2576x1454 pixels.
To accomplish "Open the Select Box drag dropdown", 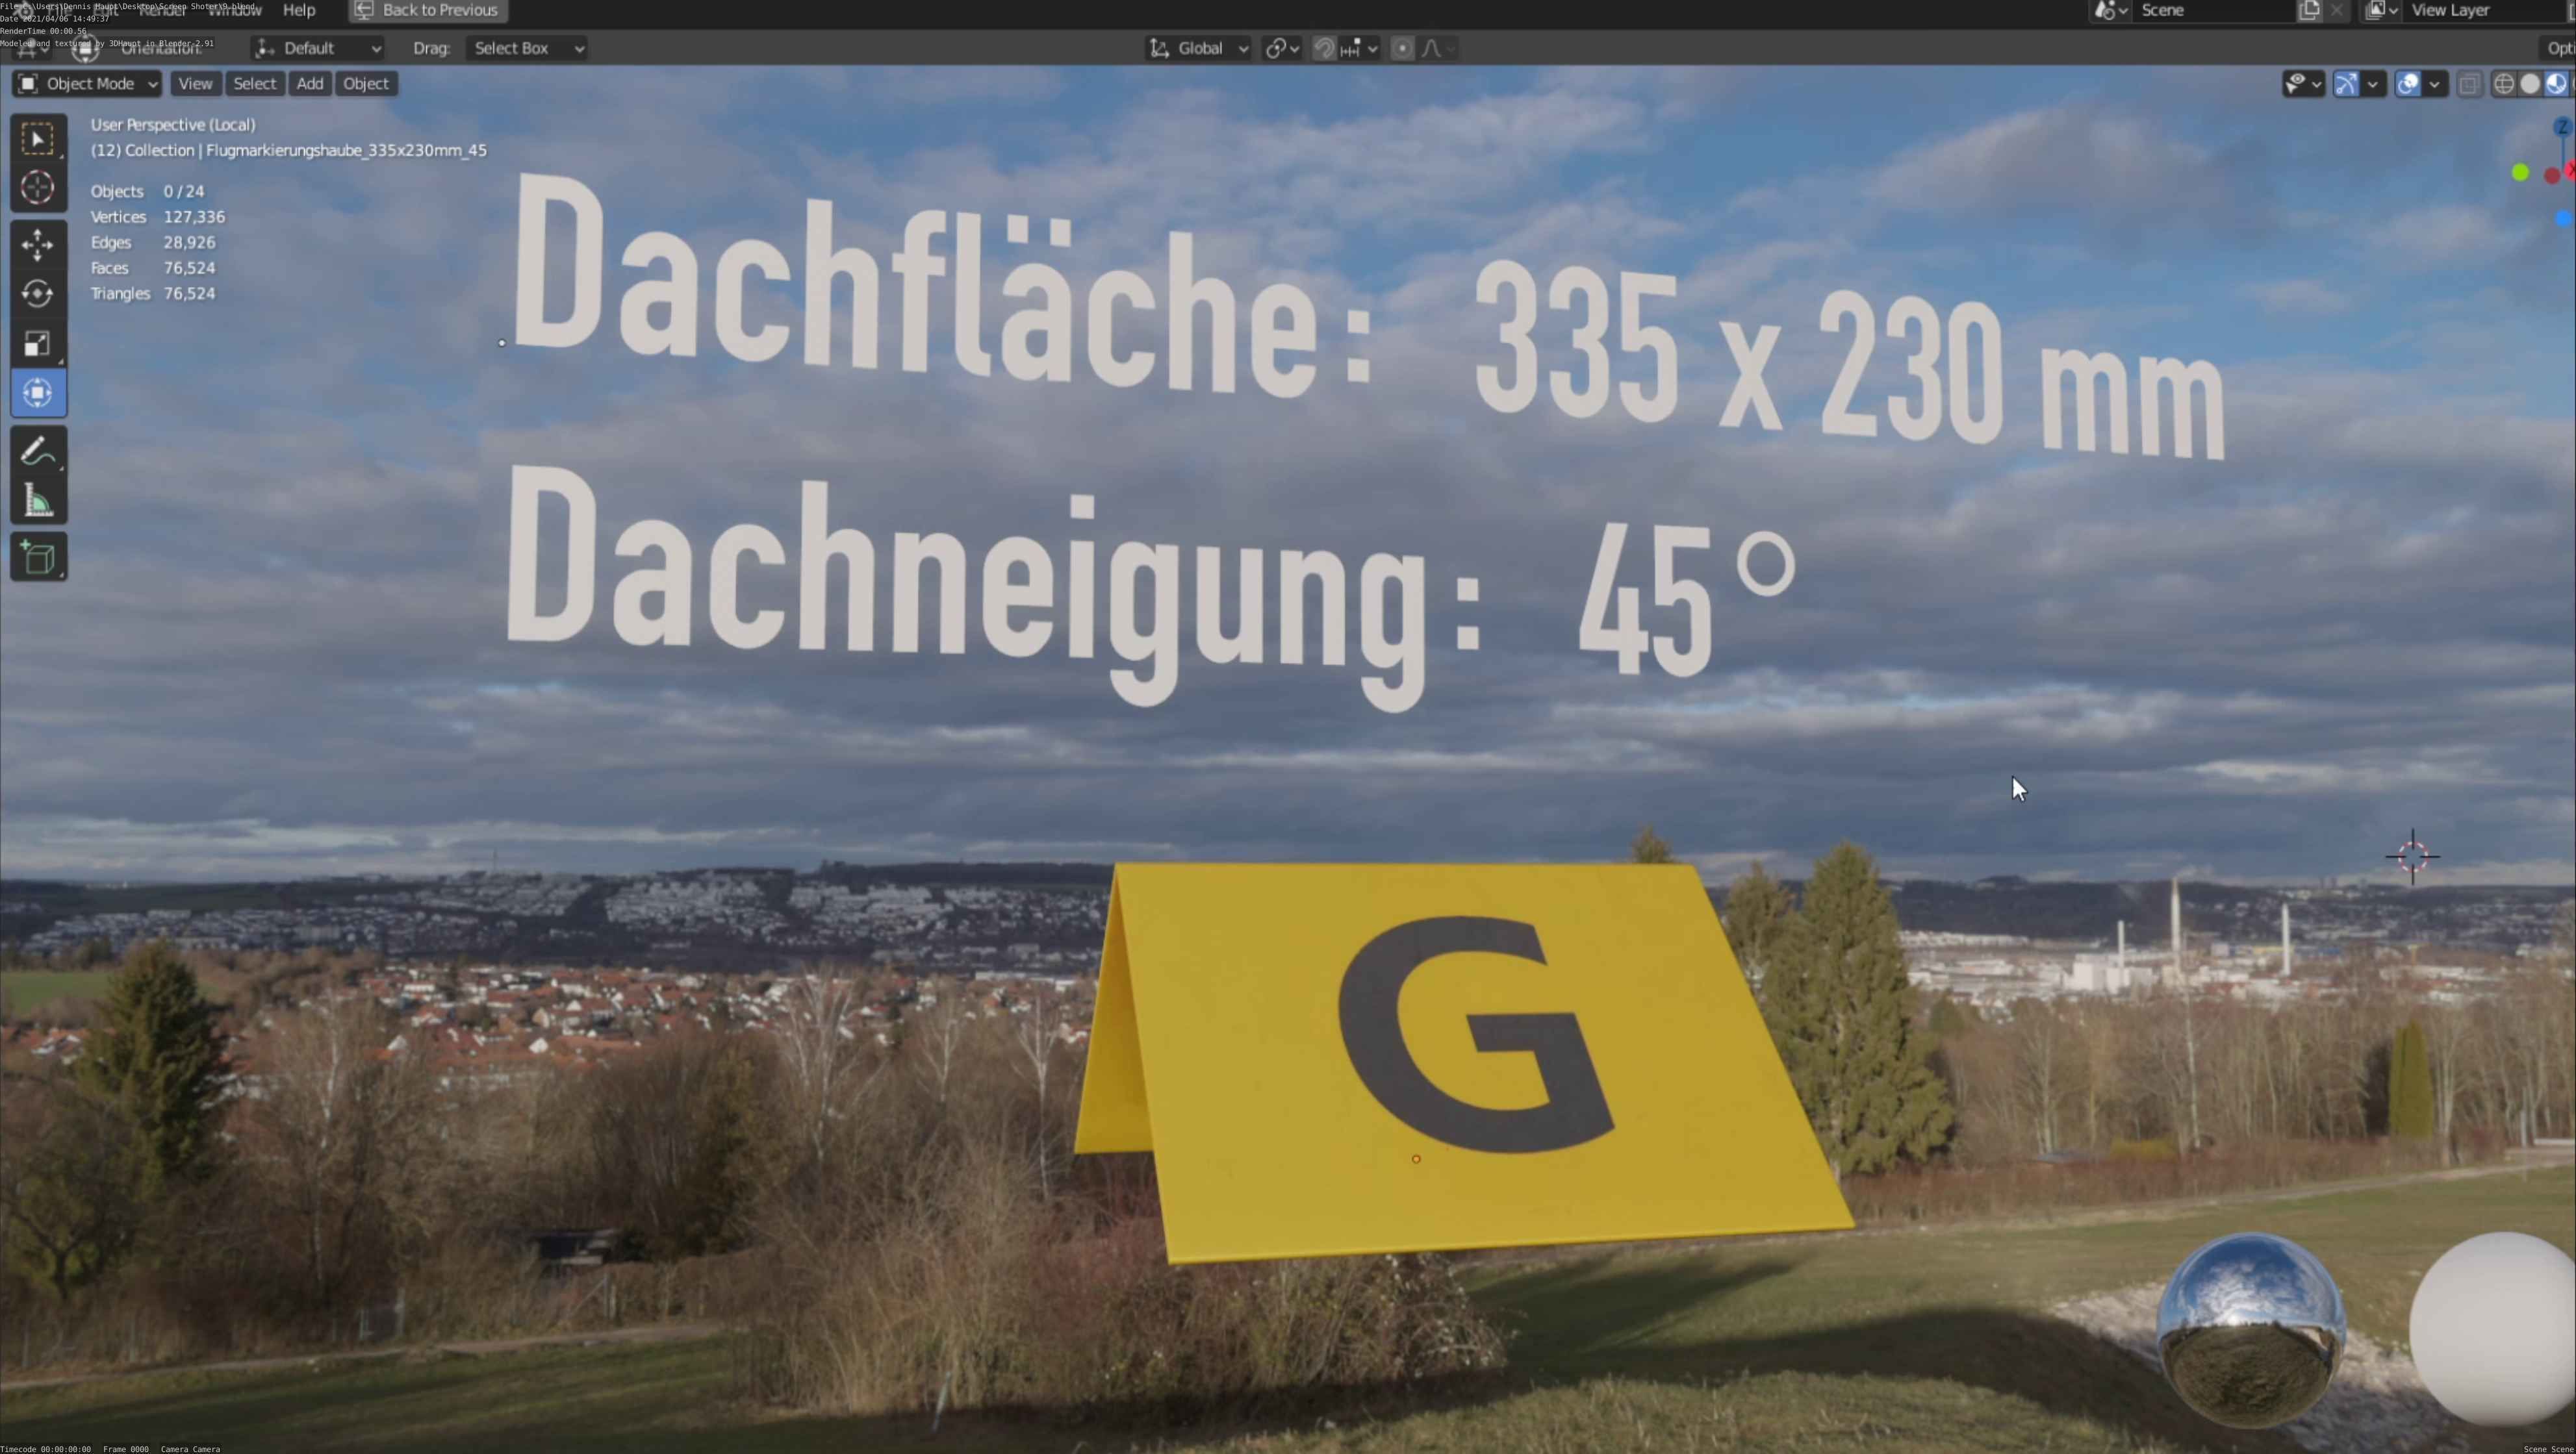I will [x=526, y=48].
